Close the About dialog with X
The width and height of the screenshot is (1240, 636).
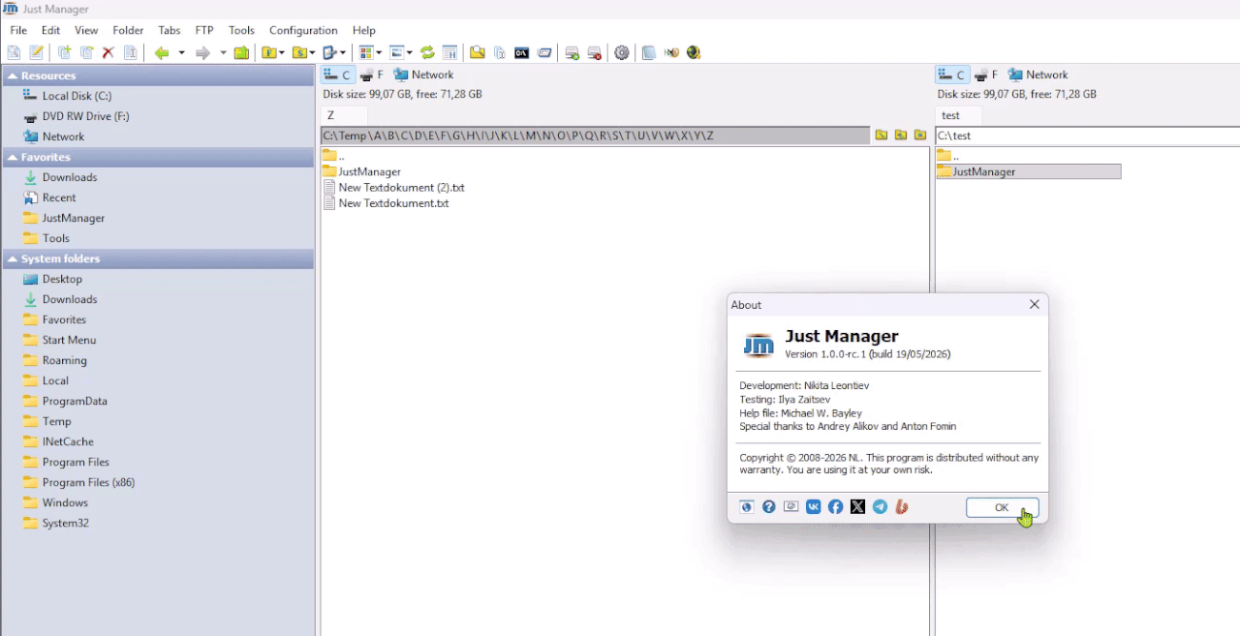coord(1034,304)
